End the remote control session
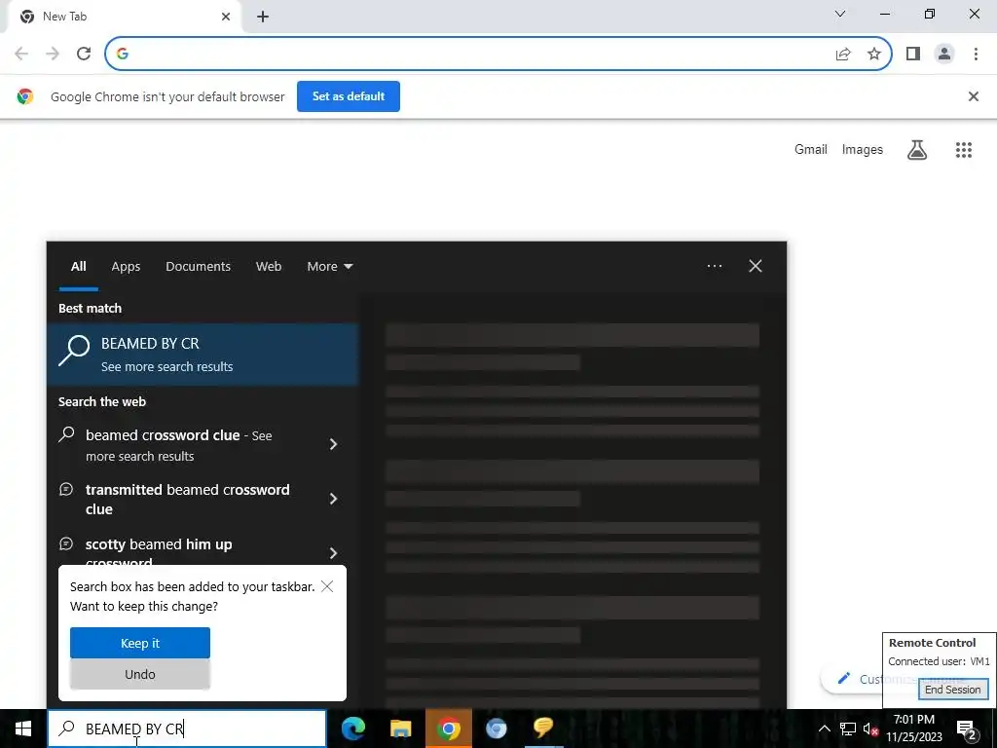 click(952, 690)
